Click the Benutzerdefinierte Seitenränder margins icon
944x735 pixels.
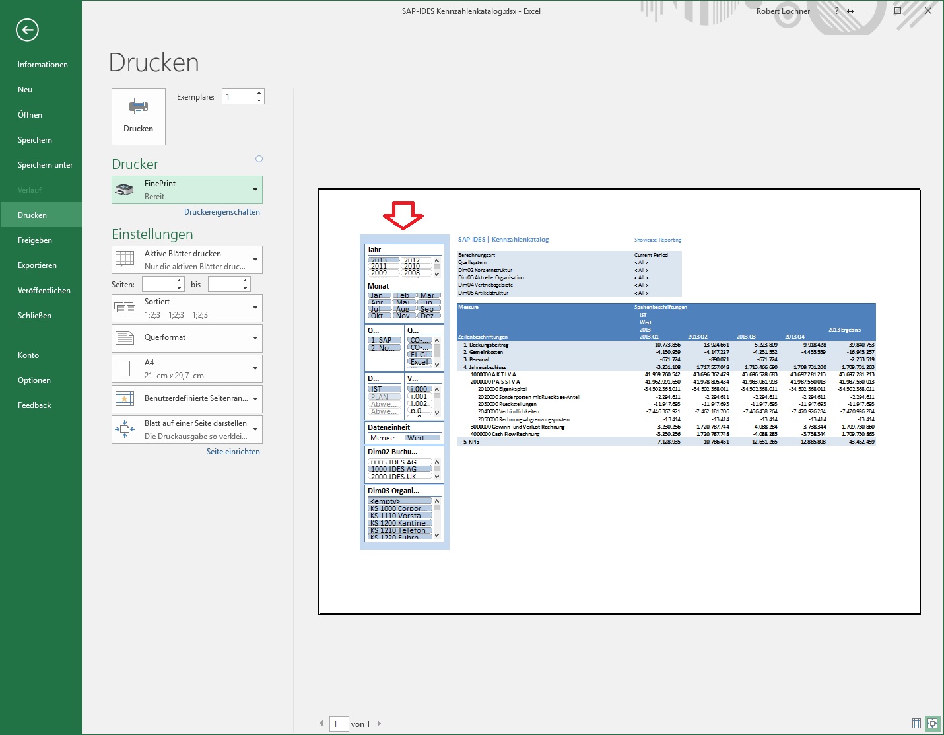(125, 398)
